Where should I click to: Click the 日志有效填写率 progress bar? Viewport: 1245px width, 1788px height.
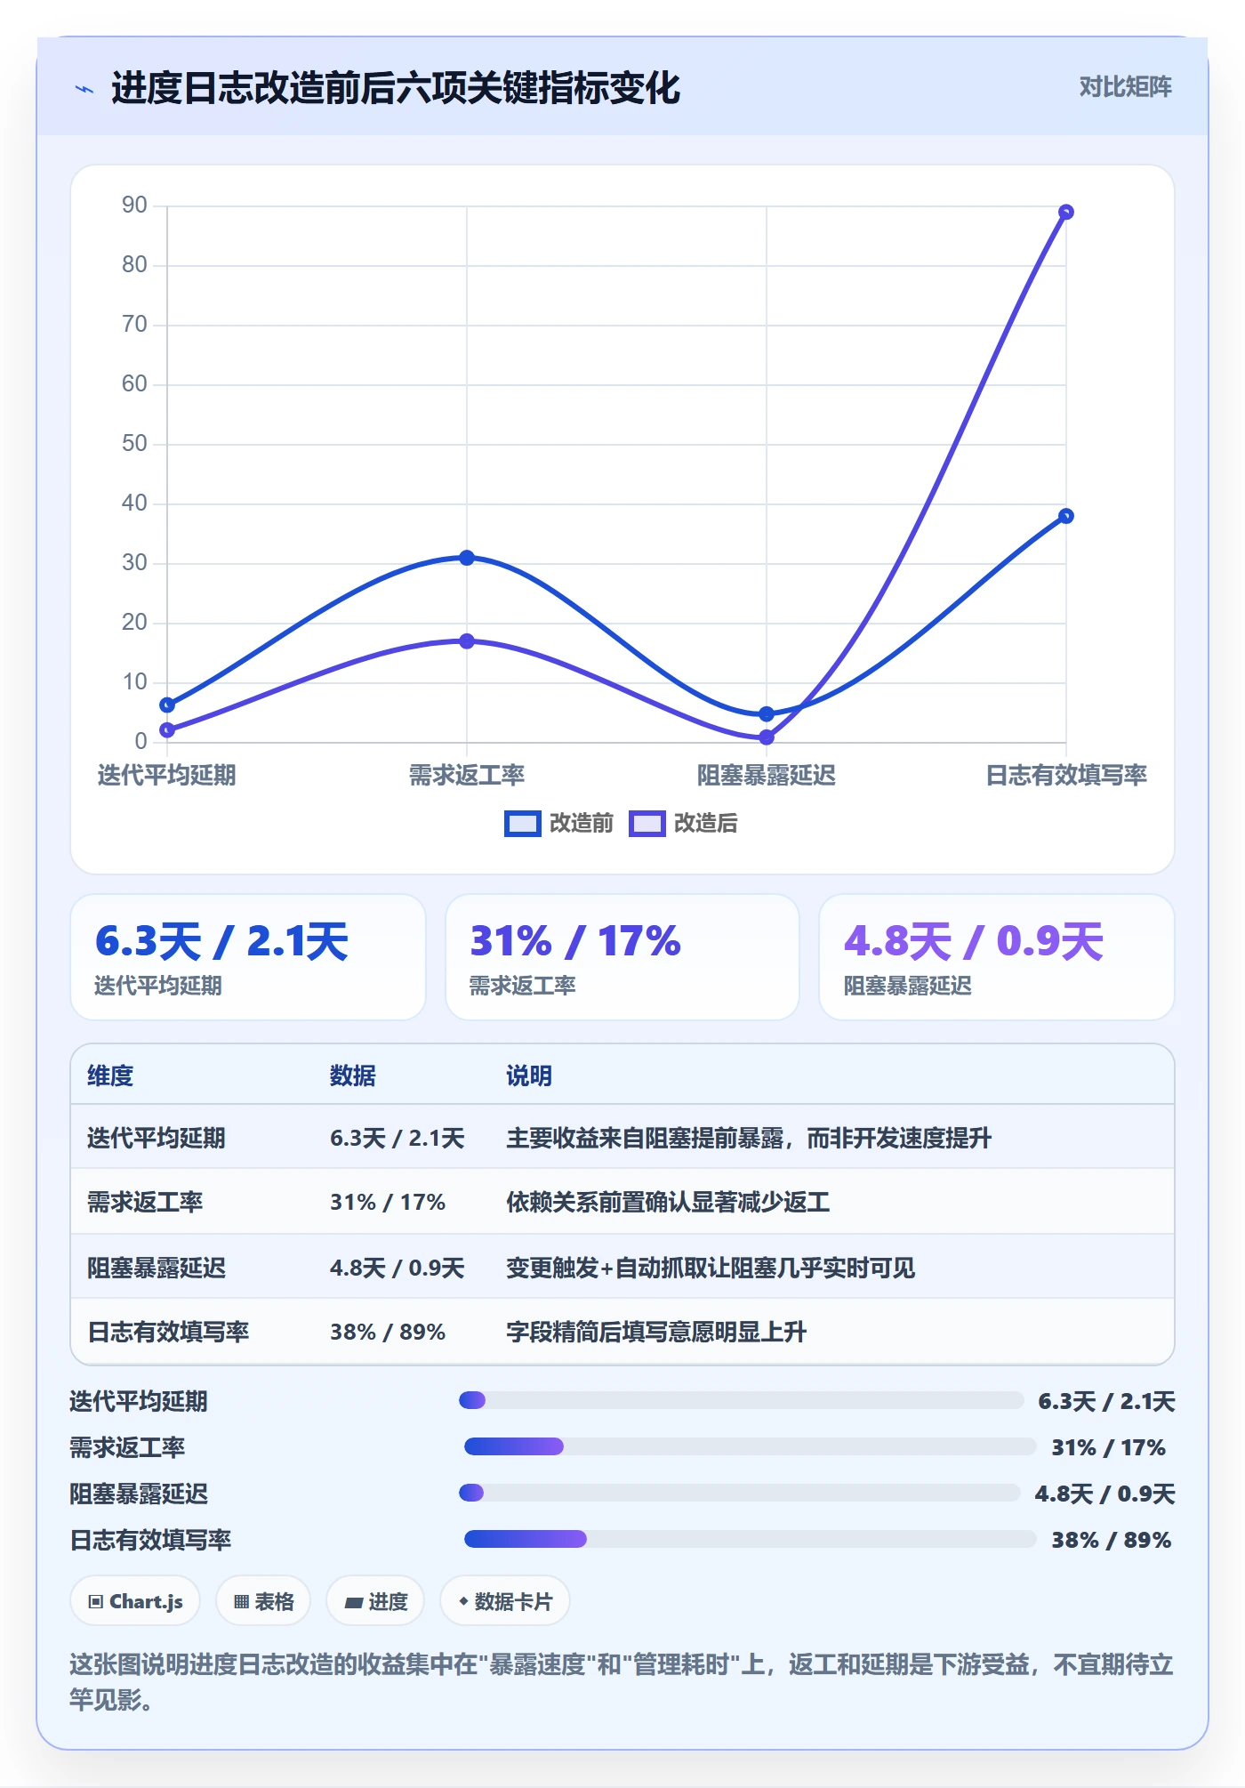click(x=750, y=1539)
